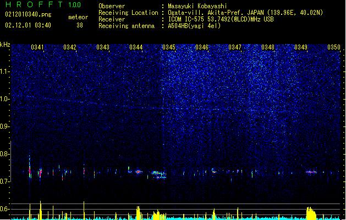Select the version number 1.0.0
The image size is (346, 220).
[75, 5]
